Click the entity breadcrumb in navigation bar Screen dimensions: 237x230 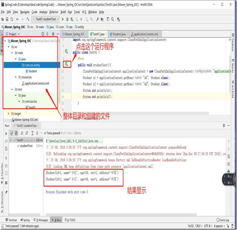[x=80, y=27]
